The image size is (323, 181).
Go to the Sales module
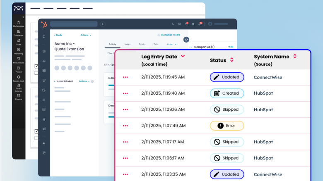[x=19, y=41]
